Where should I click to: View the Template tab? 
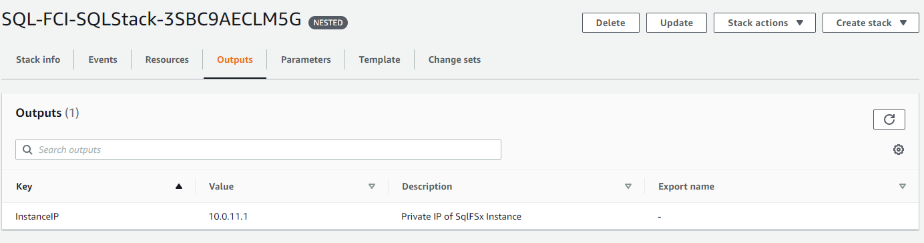coord(379,59)
